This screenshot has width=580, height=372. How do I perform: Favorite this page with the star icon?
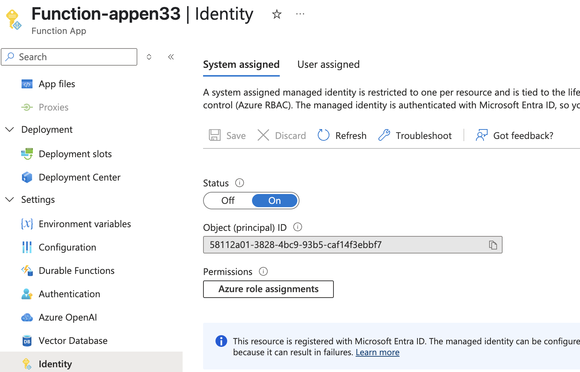277,14
